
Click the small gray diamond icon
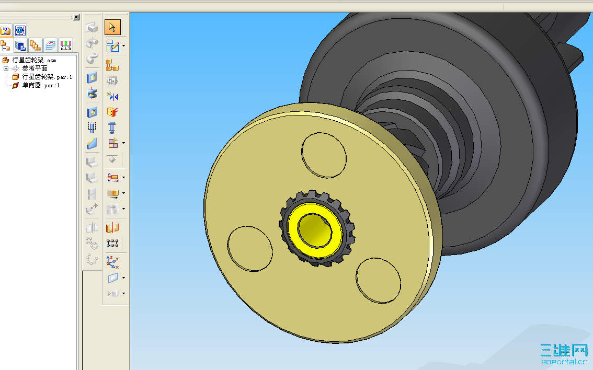112,159
